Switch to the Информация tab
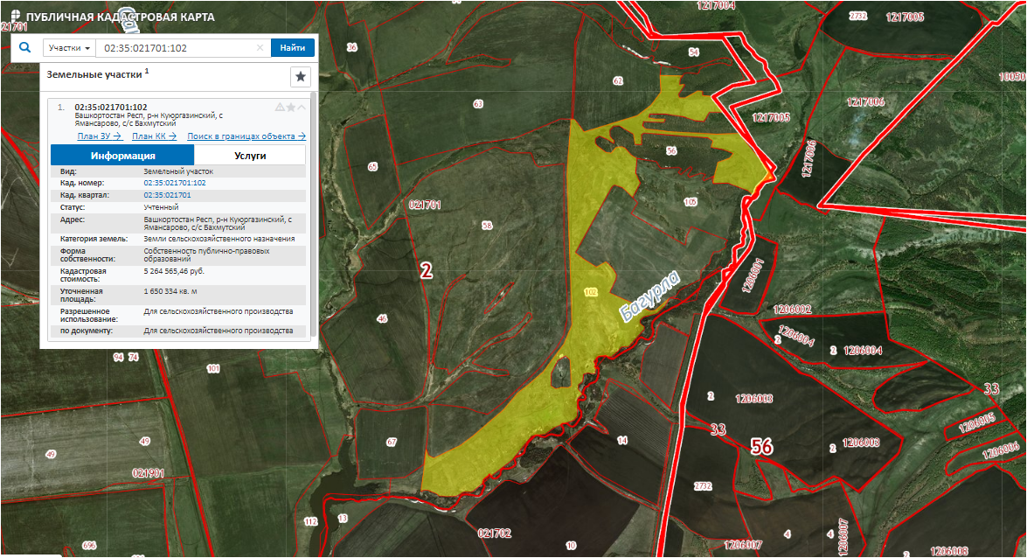The height and width of the screenshot is (558, 1027). [x=122, y=156]
